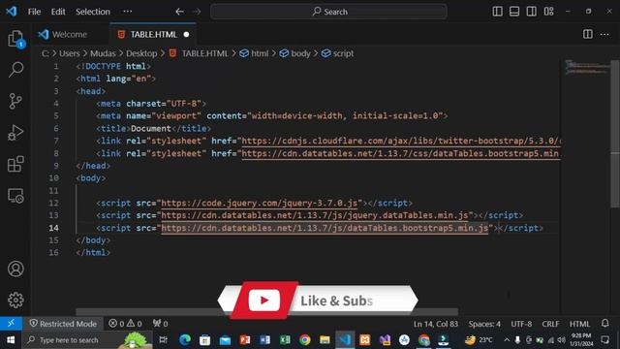Open the Run and Debug view

(15, 133)
